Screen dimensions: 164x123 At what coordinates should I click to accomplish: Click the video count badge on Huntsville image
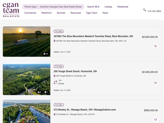pos(46,92)
